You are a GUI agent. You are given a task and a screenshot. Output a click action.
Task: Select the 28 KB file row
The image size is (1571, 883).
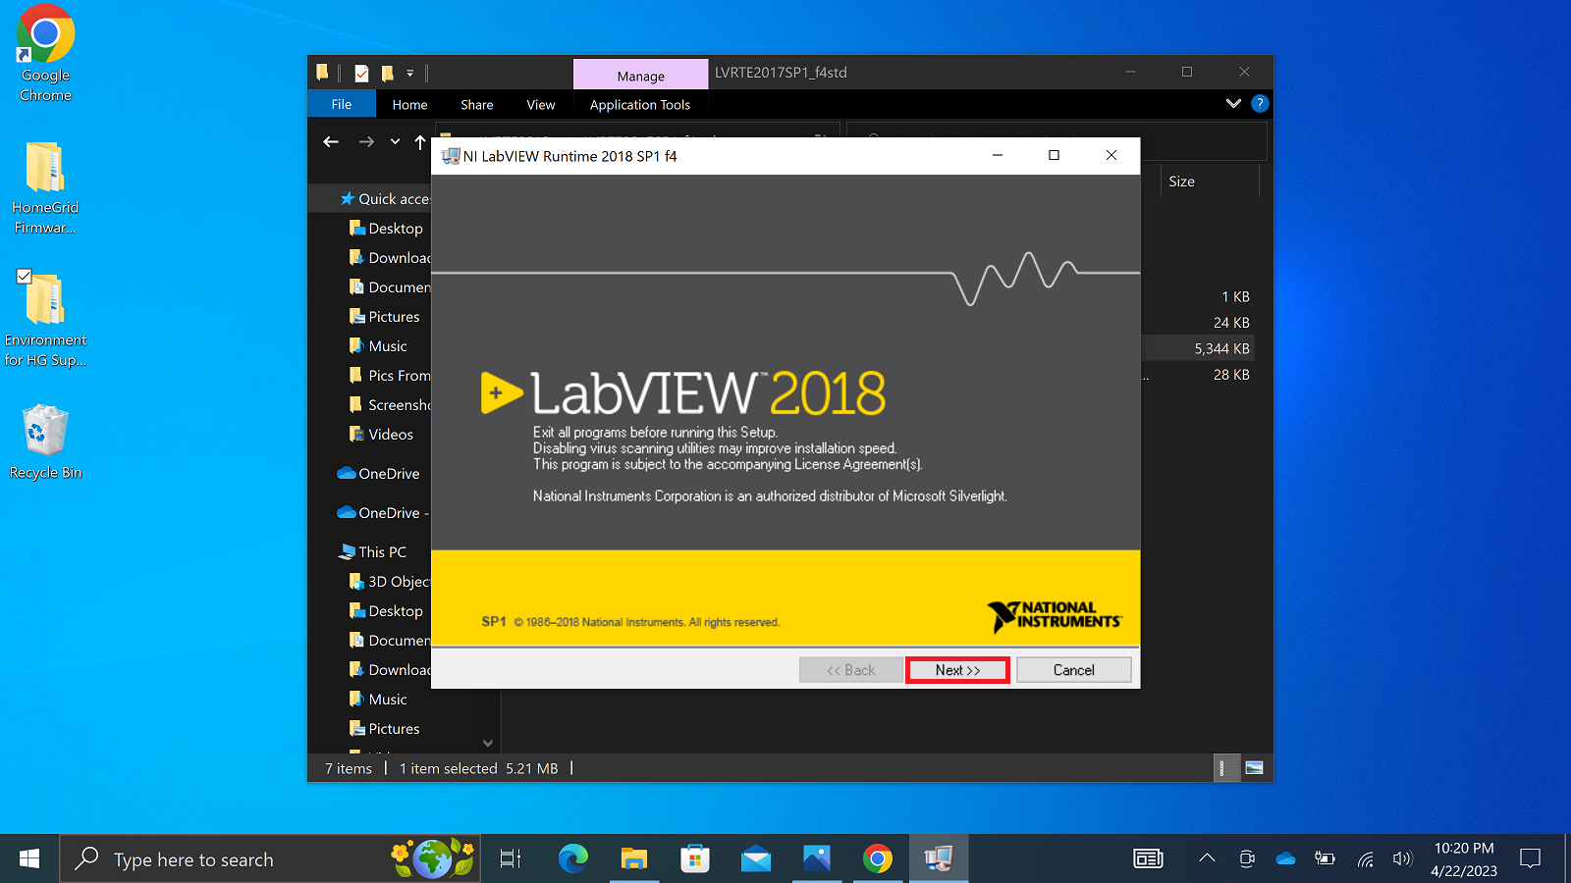coord(1198,375)
